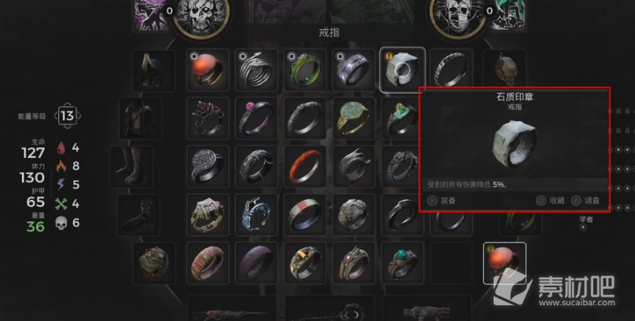Select the equipped red orb ring slot
The image size is (635, 321).
[505, 263]
